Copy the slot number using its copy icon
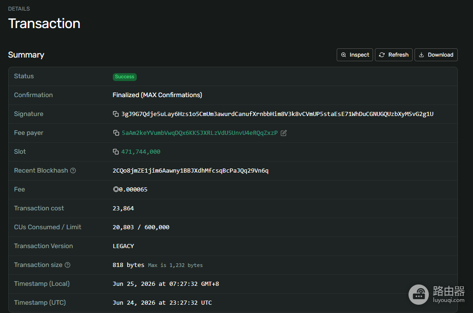The image size is (473, 313). [x=116, y=152]
